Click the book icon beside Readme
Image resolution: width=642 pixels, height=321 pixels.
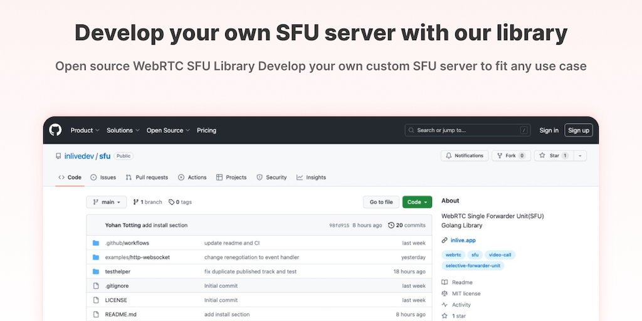click(x=445, y=283)
